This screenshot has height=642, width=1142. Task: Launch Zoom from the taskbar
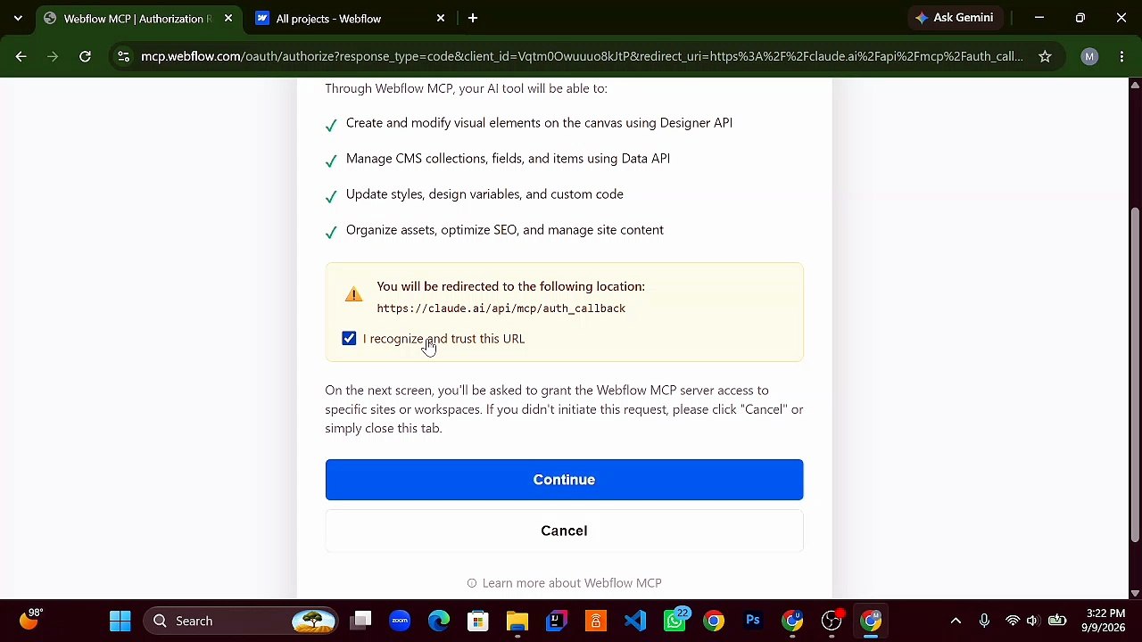[x=400, y=621]
